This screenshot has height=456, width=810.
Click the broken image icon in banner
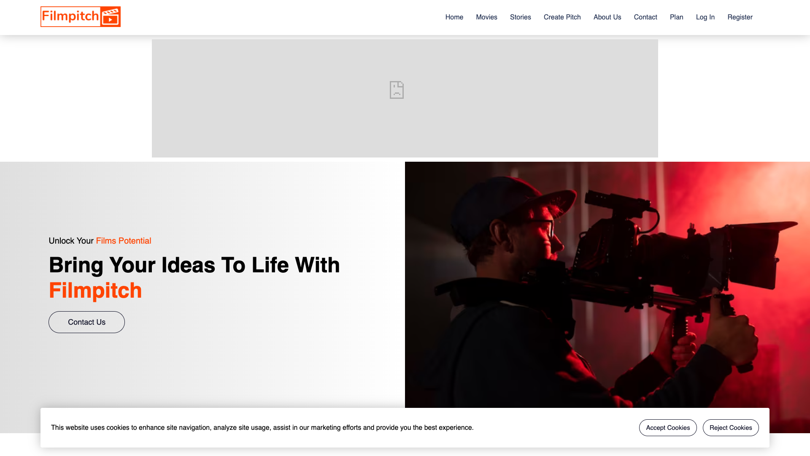coord(397,90)
